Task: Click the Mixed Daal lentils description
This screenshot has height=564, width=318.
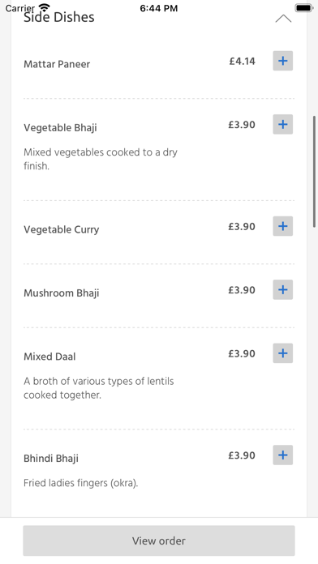Action: [99, 388]
